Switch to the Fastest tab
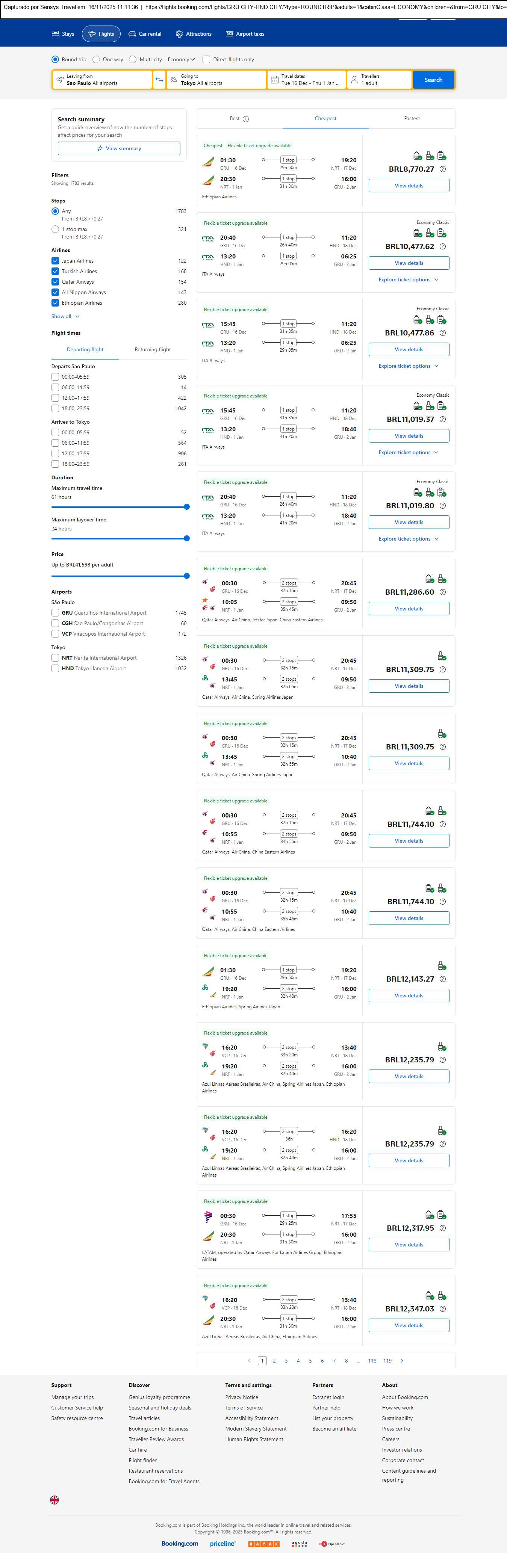Viewport: 507px width, 1553px height. tap(412, 119)
